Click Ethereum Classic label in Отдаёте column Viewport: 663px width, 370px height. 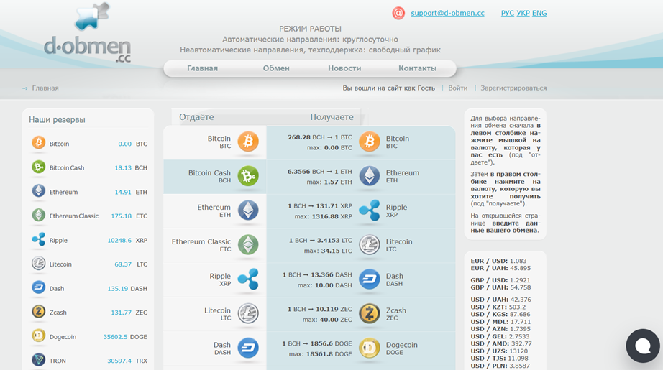pyautogui.click(x=201, y=241)
